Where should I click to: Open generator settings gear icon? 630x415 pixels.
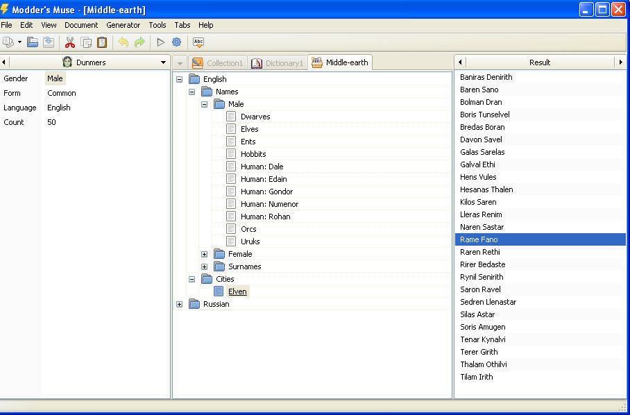[x=176, y=42]
